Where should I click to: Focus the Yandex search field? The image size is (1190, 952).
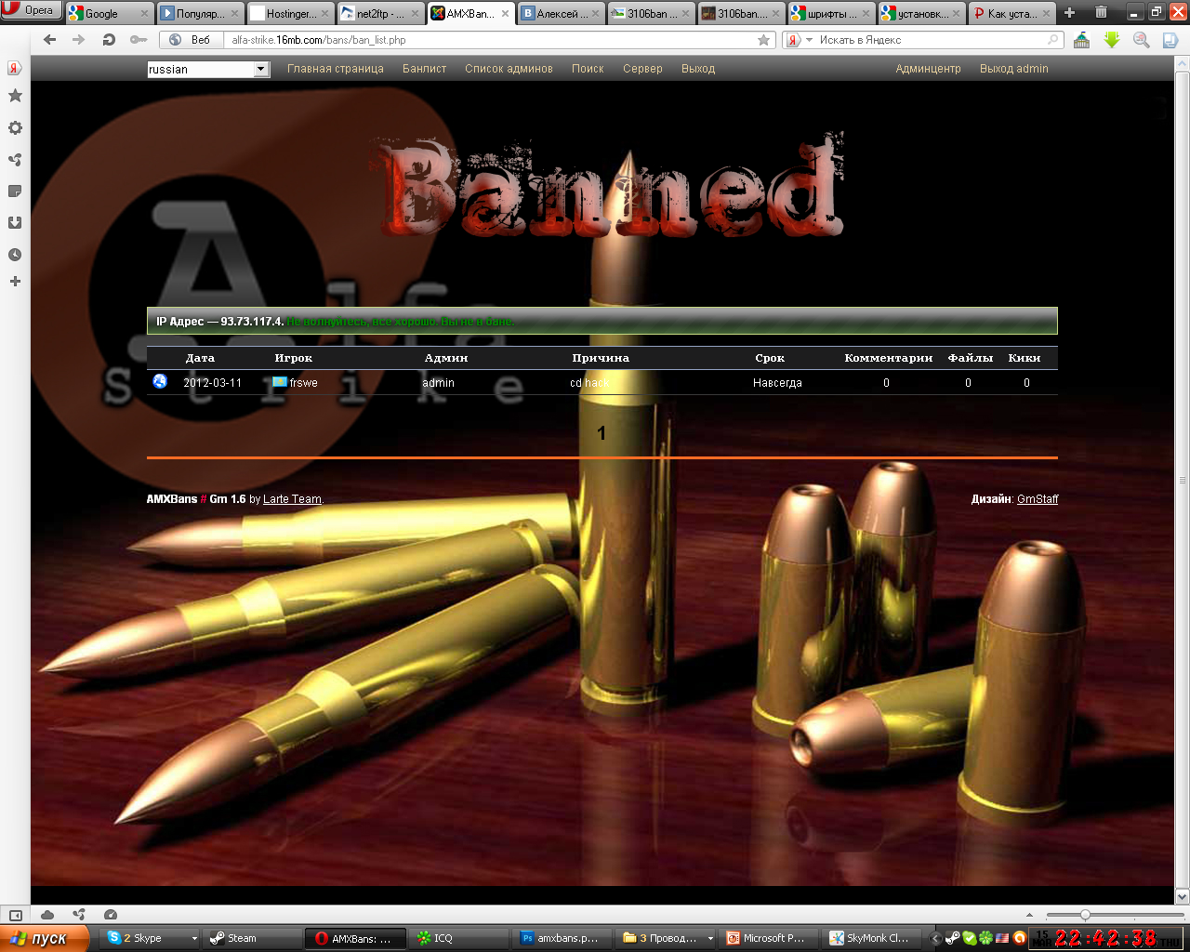tap(933, 40)
